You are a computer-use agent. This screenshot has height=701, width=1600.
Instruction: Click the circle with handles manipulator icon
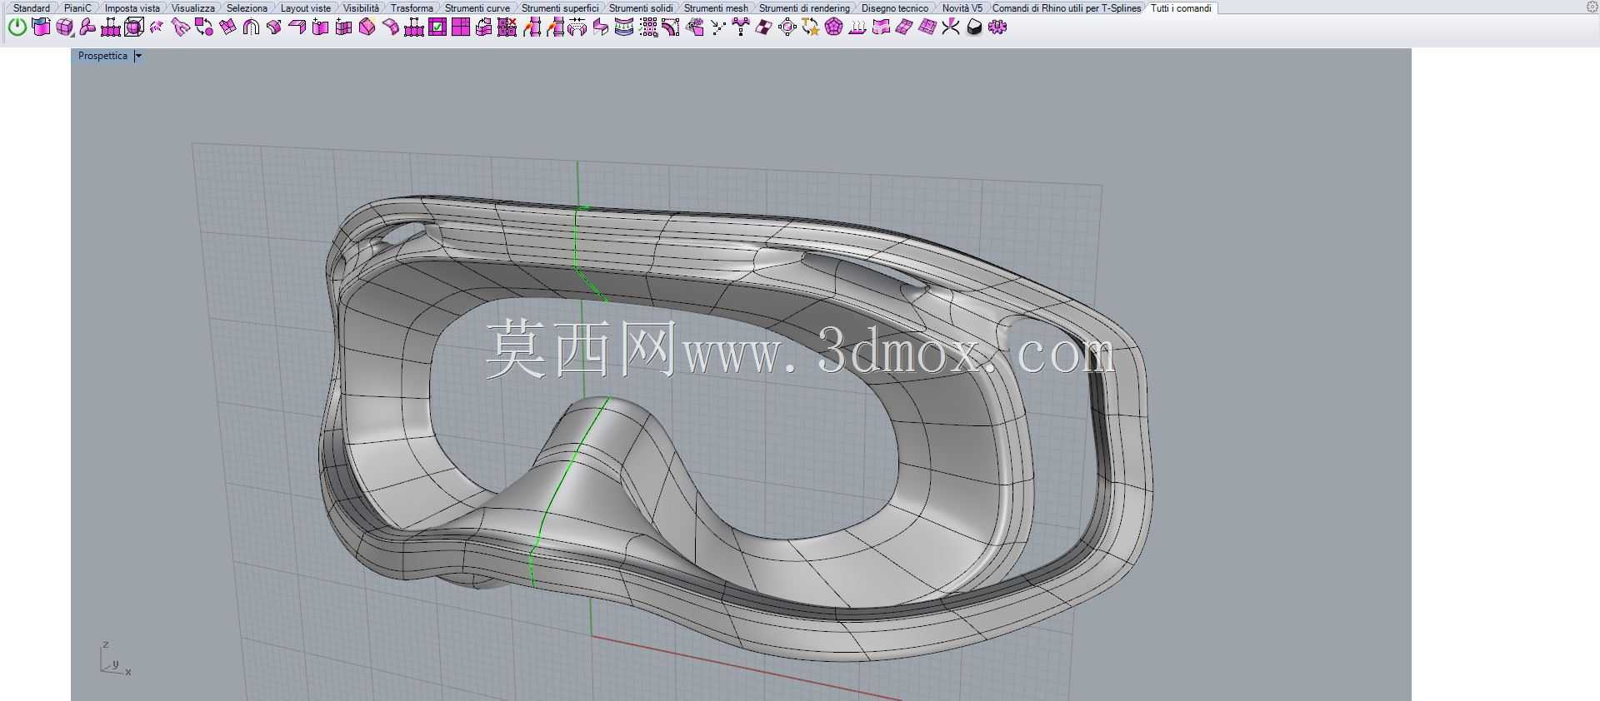point(787,27)
